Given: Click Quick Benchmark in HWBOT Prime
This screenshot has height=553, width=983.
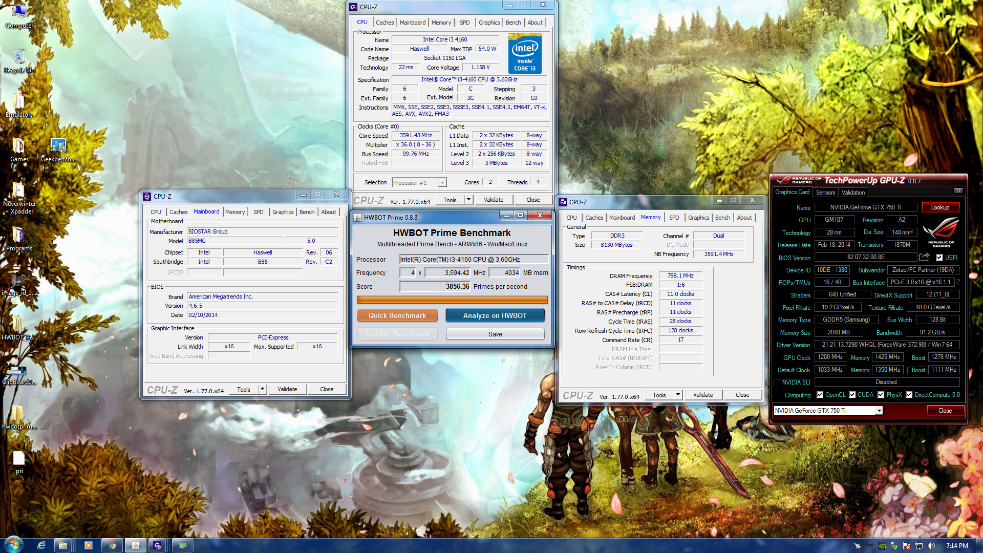Looking at the screenshot, I should coord(397,315).
